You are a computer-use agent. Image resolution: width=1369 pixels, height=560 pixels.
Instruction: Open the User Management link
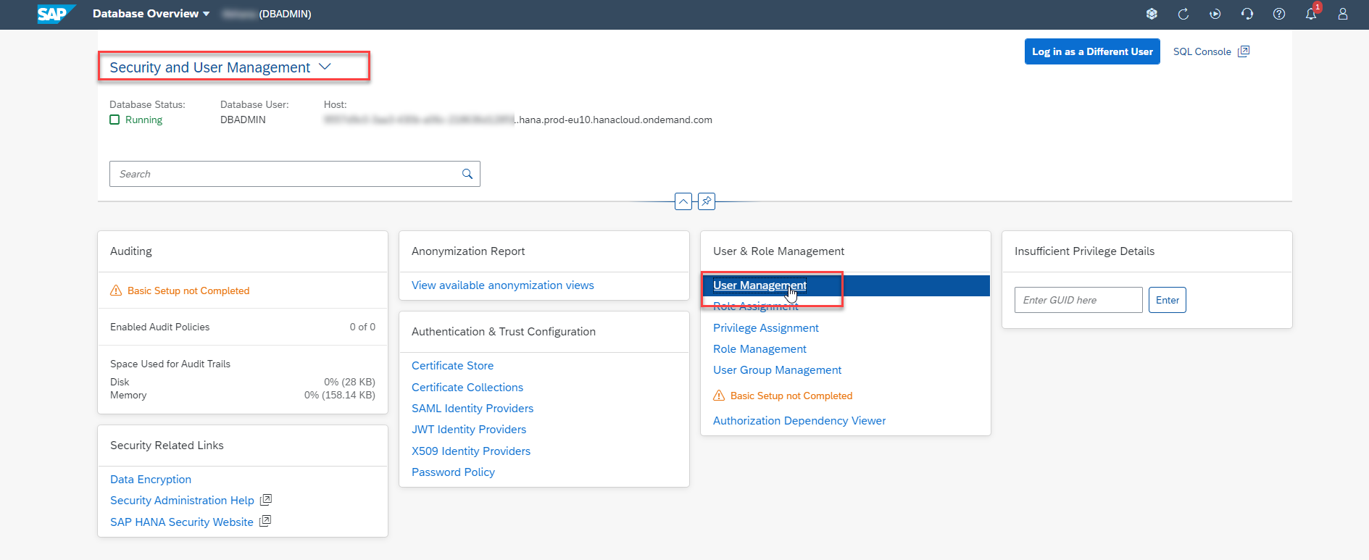[x=760, y=285]
